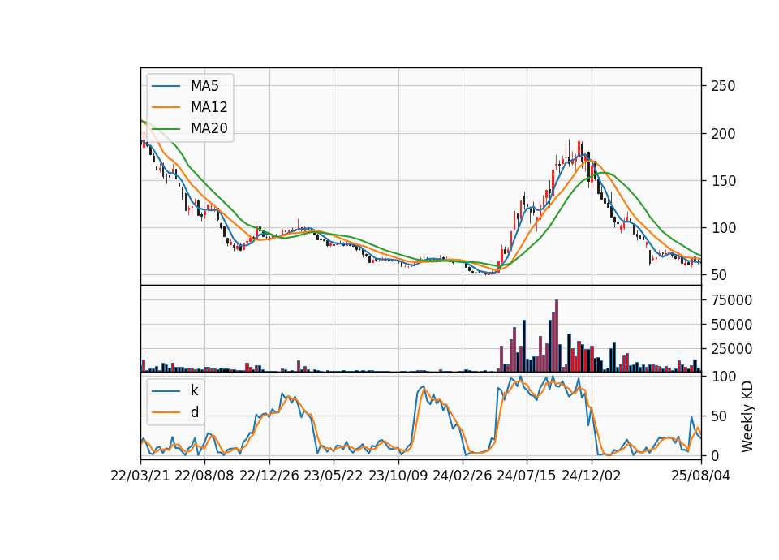This screenshot has height=560, width=779.
Task: Click the MA5 legend label
Action: [x=204, y=86]
